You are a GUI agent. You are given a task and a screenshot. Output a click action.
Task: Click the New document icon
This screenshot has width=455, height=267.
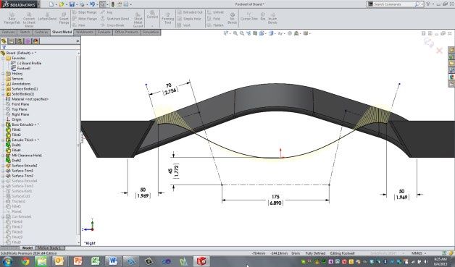tap(51, 4)
